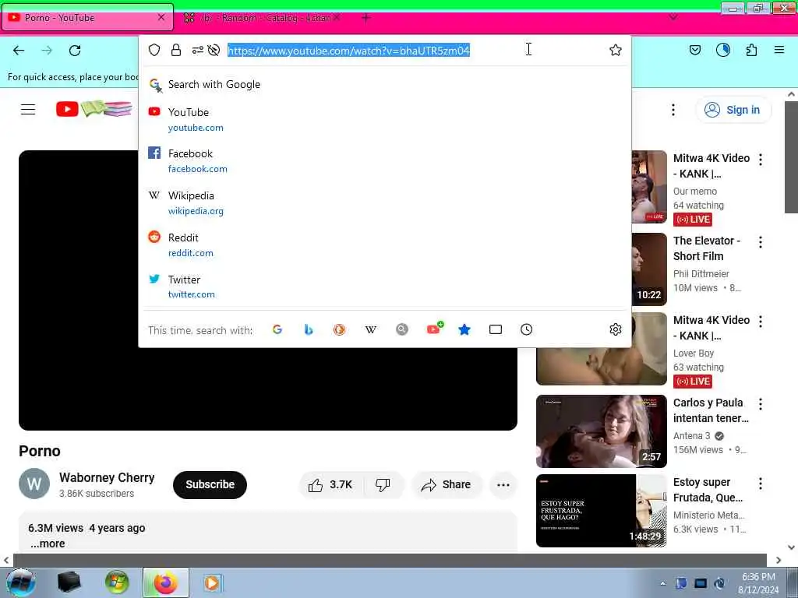Show hidden system tray icons
This screenshot has height=598, width=798.
(662, 583)
